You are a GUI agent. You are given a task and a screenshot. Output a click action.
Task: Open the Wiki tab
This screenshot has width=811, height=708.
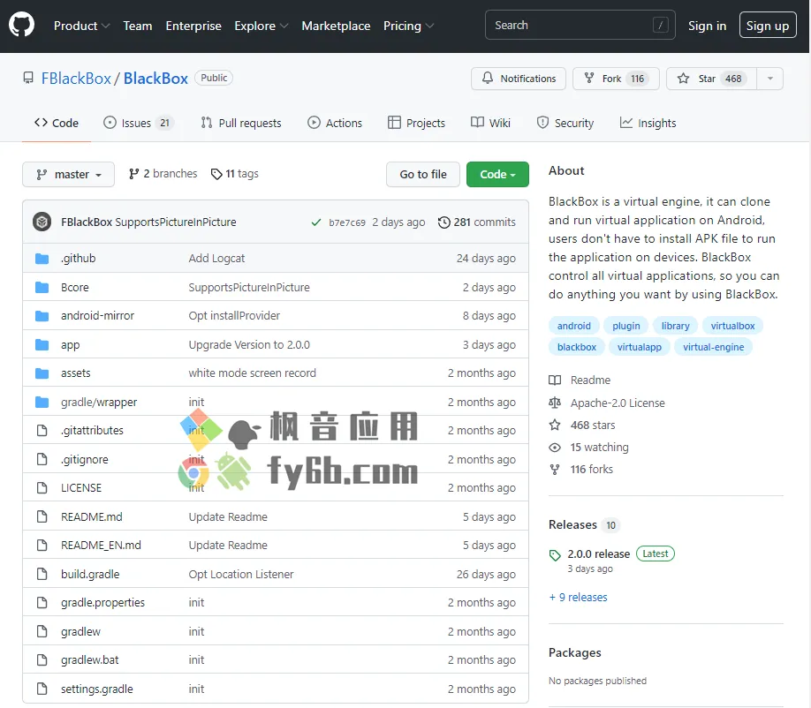[490, 123]
